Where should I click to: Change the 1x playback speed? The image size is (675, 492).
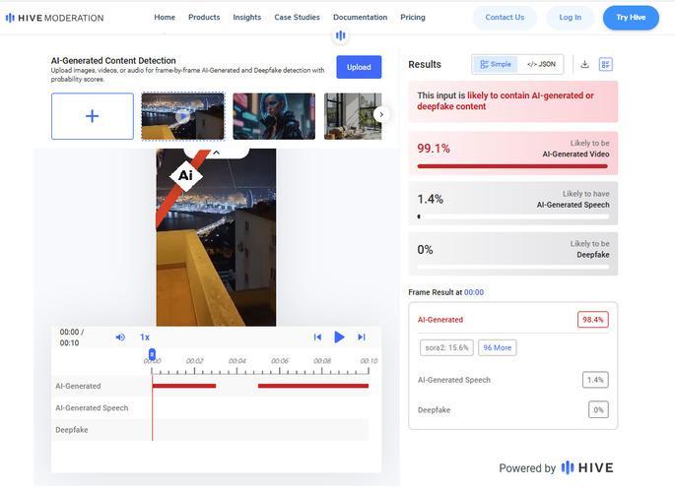coord(145,337)
